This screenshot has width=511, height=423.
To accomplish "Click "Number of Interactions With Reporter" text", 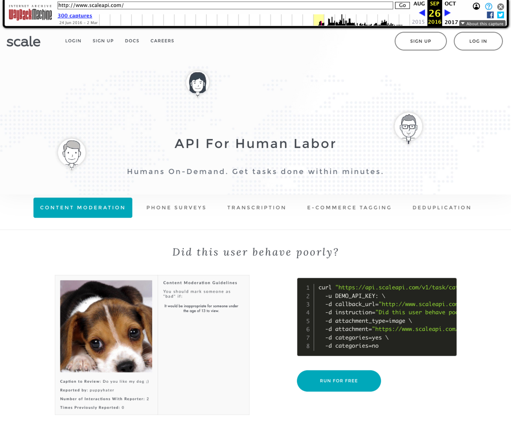I will click(104, 399).
